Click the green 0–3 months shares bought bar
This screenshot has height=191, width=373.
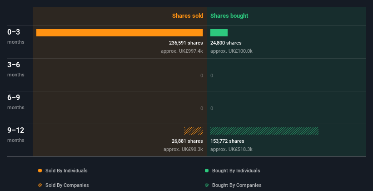(x=219, y=33)
